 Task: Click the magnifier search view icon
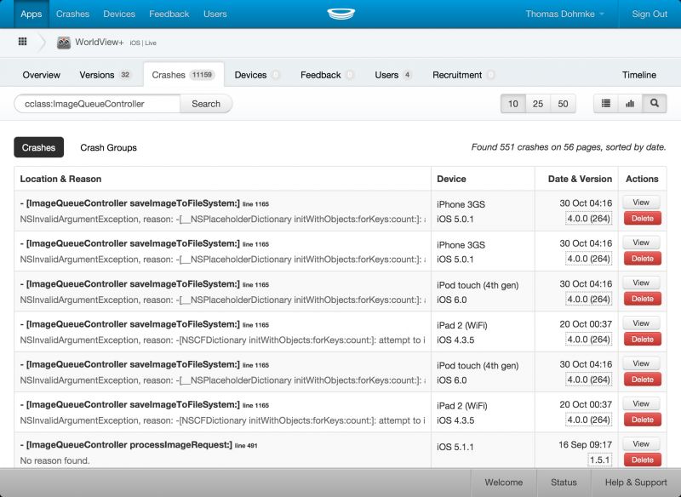654,104
